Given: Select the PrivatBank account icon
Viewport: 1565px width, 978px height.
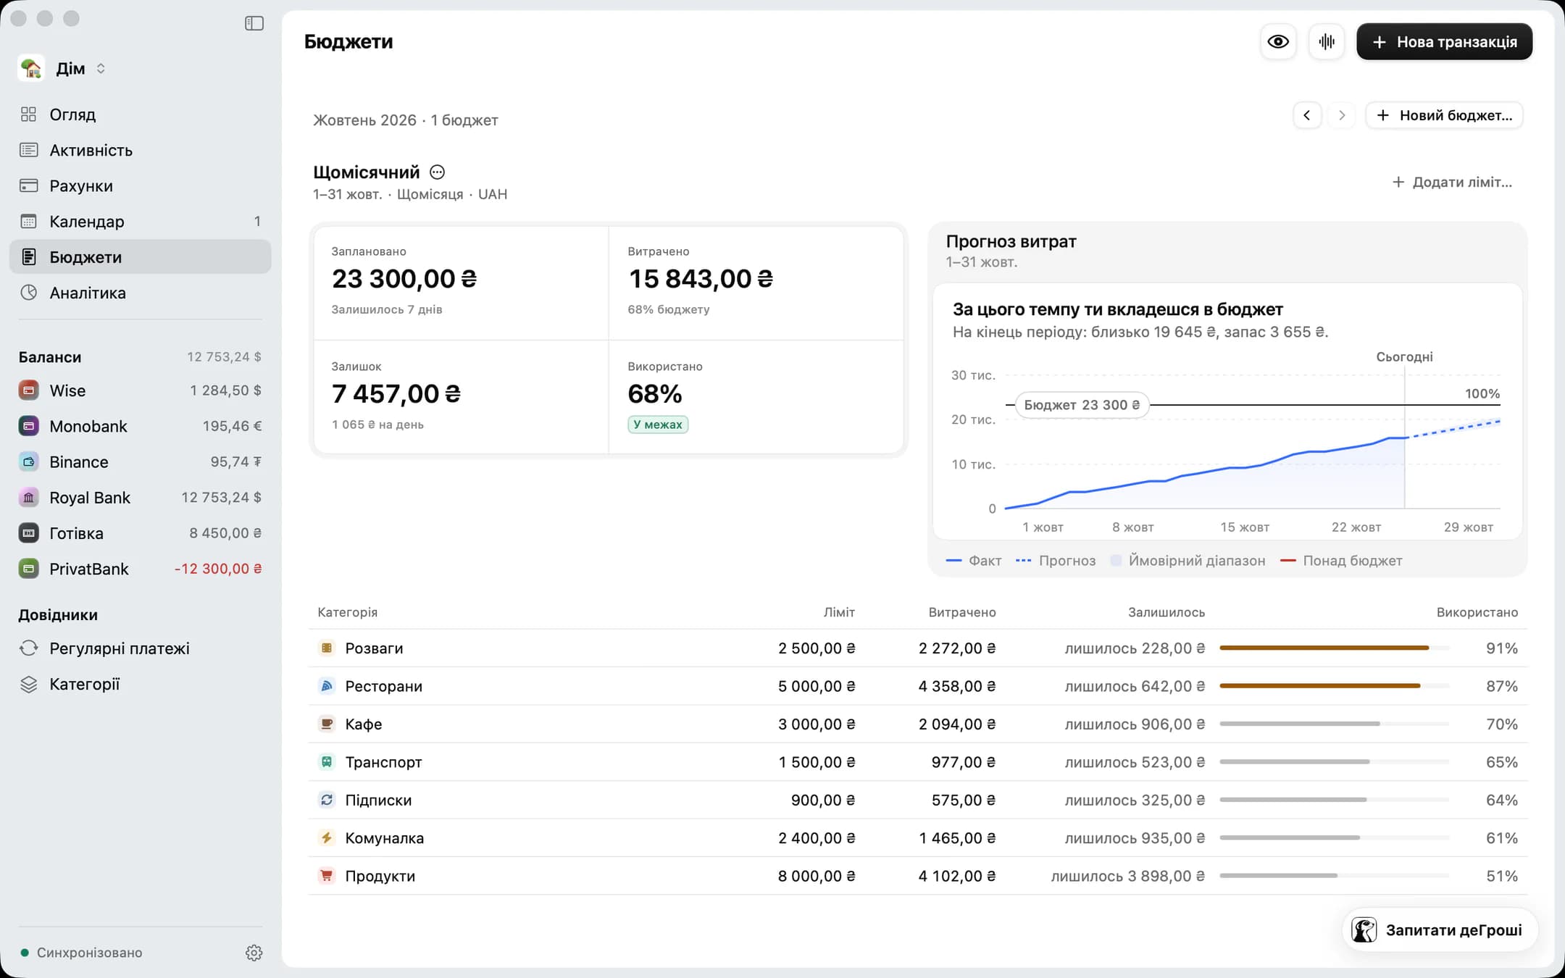Looking at the screenshot, I should click(28, 569).
